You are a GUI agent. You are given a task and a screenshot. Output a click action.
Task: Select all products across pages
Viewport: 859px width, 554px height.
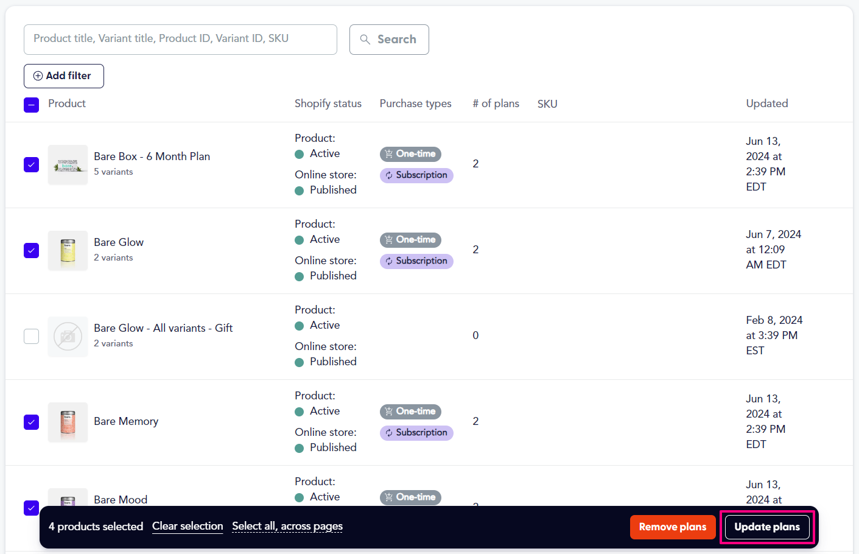point(287,527)
